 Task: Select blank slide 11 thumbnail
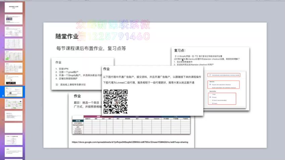pyautogui.click(x=13, y=128)
